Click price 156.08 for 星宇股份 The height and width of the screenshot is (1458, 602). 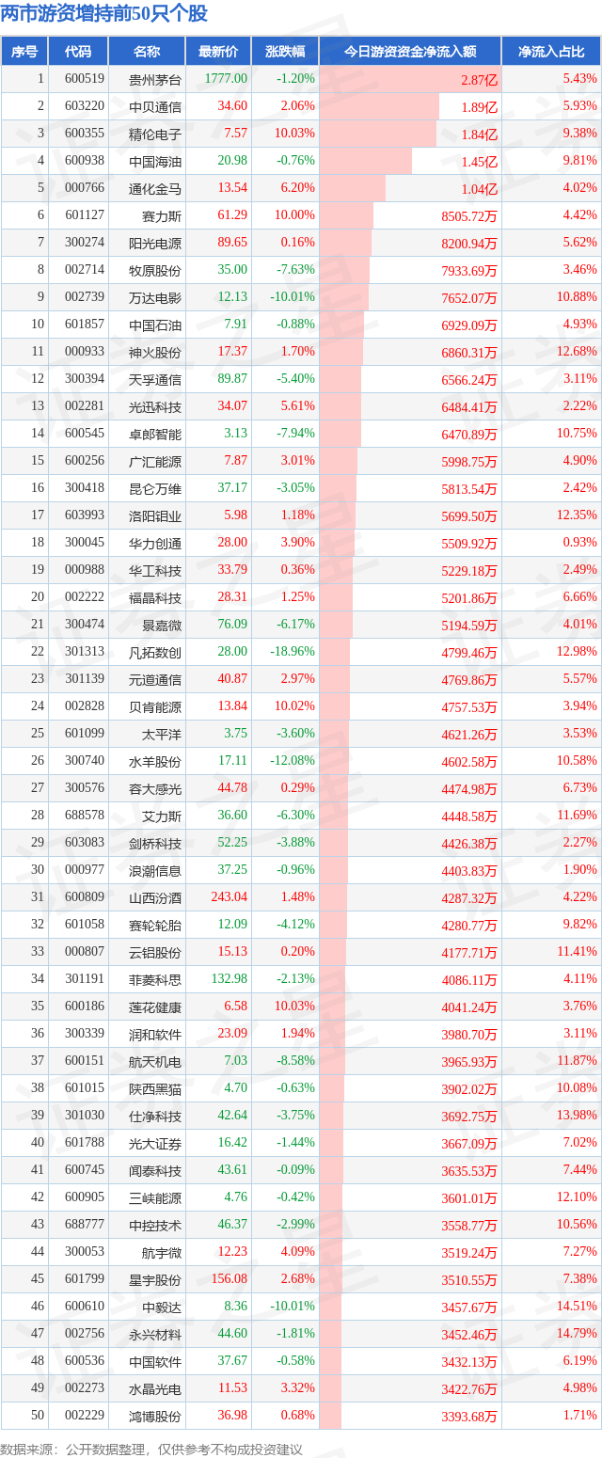coord(230,1279)
